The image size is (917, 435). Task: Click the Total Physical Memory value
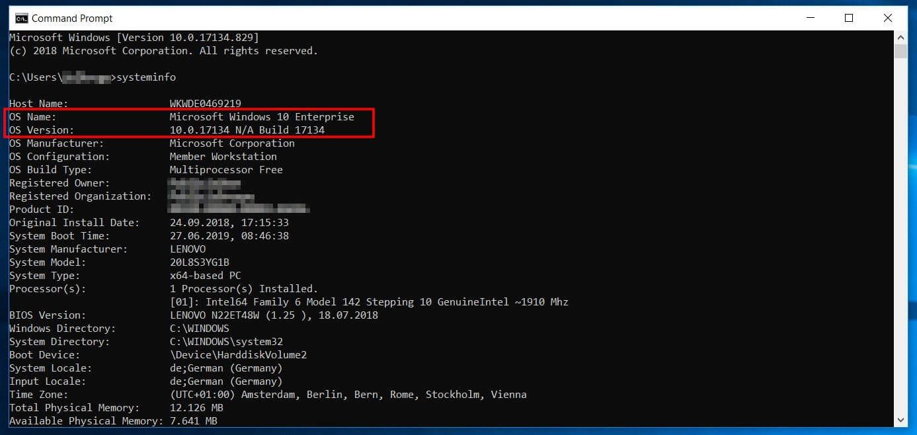point(196,407)
